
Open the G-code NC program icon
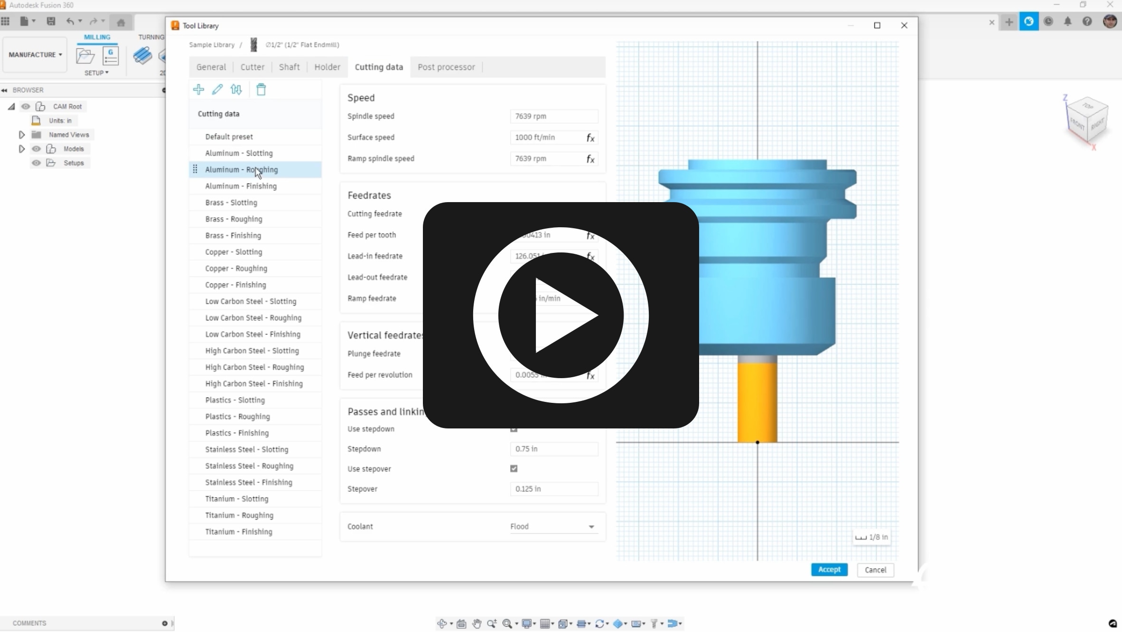[111, 56]
